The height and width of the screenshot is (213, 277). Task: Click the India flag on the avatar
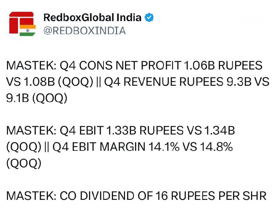tap(28, 30)
